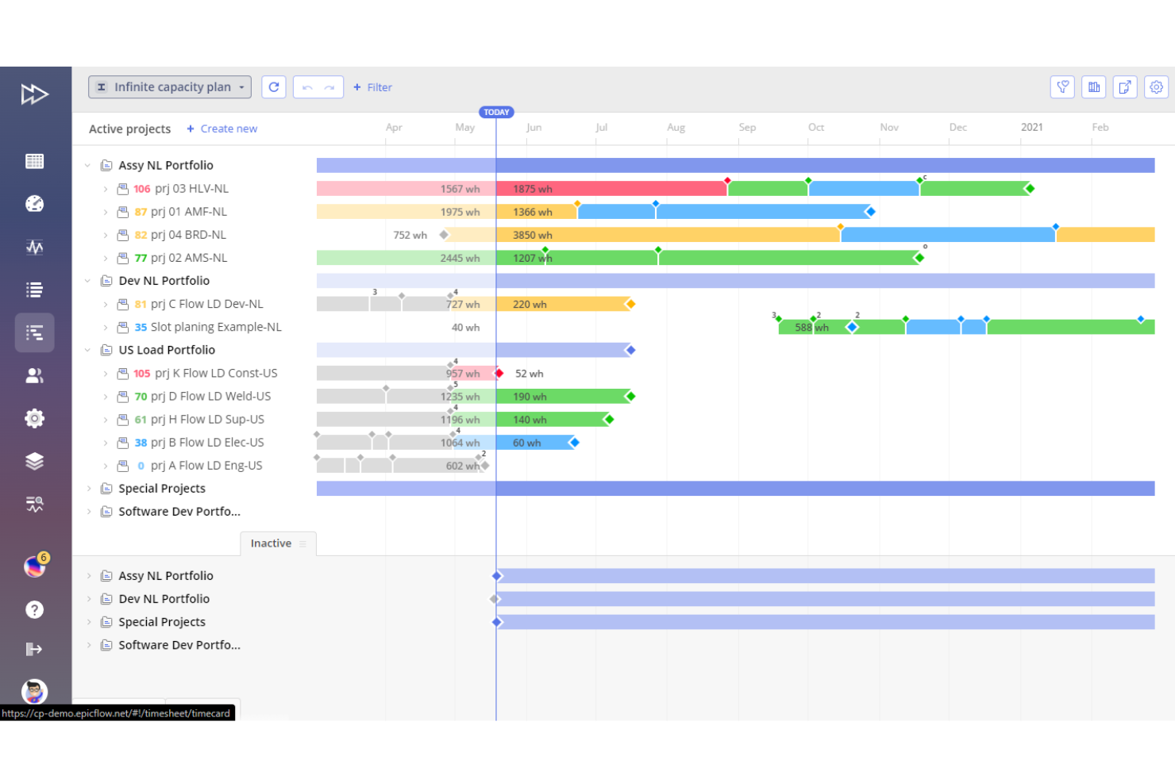Viewport: 1175px width, 783px height.
Task: Open the Infinite capacity plan dropdown
Action: click(169, 86)
